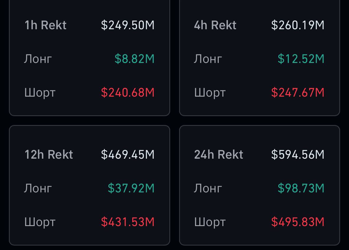Click the $260.19M 4h total
The image size is (349, 250).
(x=298, y=25)
